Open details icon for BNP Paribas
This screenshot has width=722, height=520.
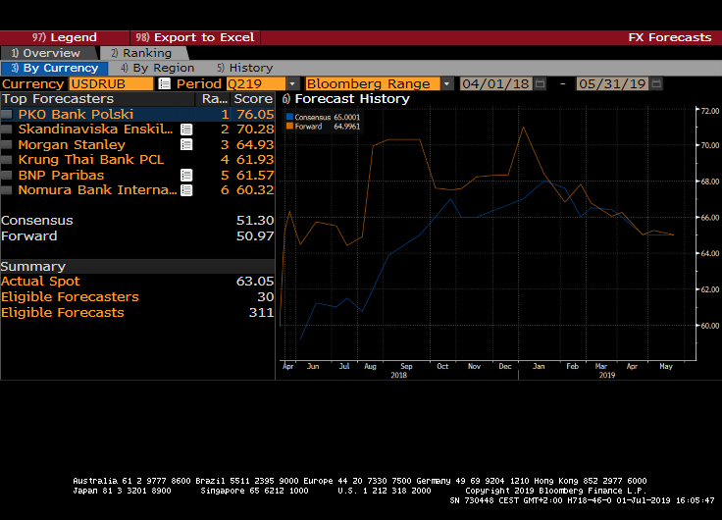[x=186, y=175]
